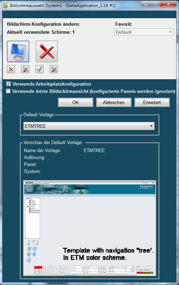Click the application gear icon in title bar

click(5, 6)
